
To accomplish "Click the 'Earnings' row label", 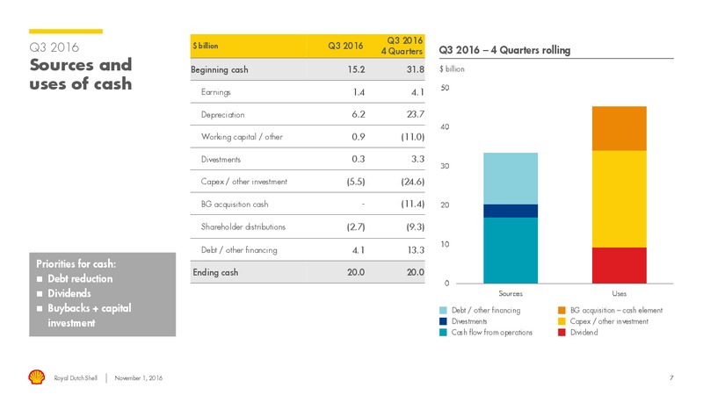I will pos(215,92).
